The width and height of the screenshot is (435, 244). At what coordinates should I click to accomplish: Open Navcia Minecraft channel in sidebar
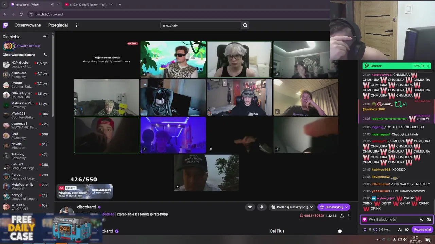tap(26, 146)
